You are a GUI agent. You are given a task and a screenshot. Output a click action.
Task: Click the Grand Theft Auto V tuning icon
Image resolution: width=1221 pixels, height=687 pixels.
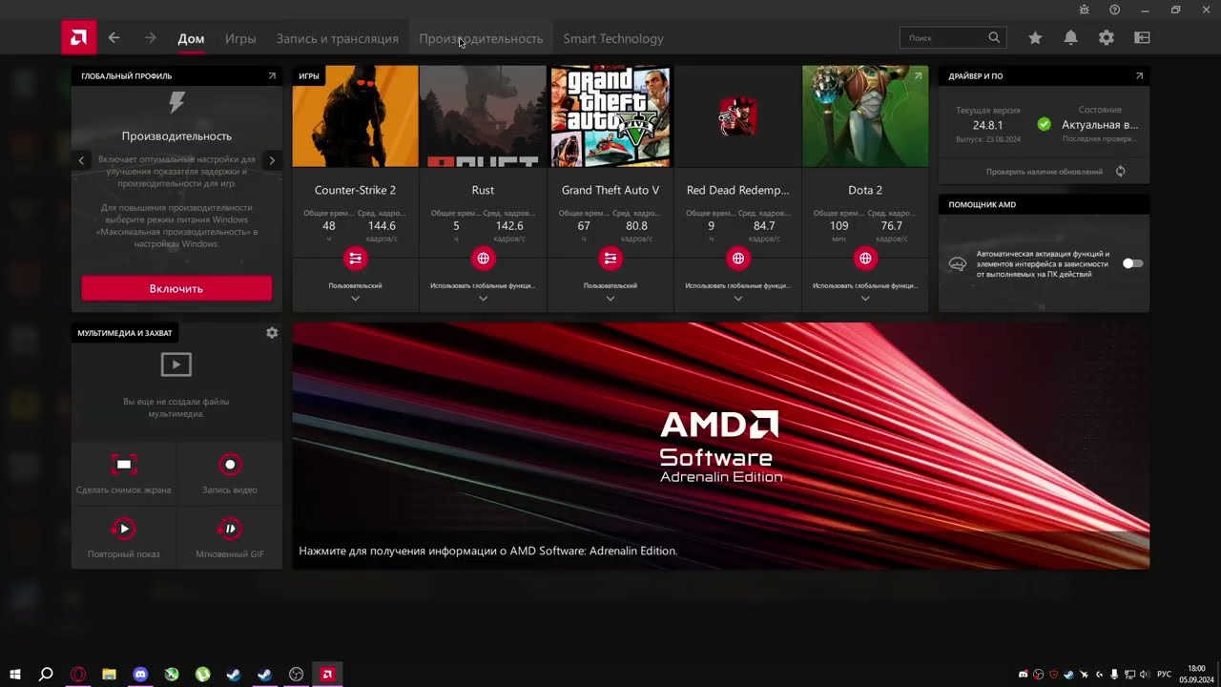tap(610, 258)
